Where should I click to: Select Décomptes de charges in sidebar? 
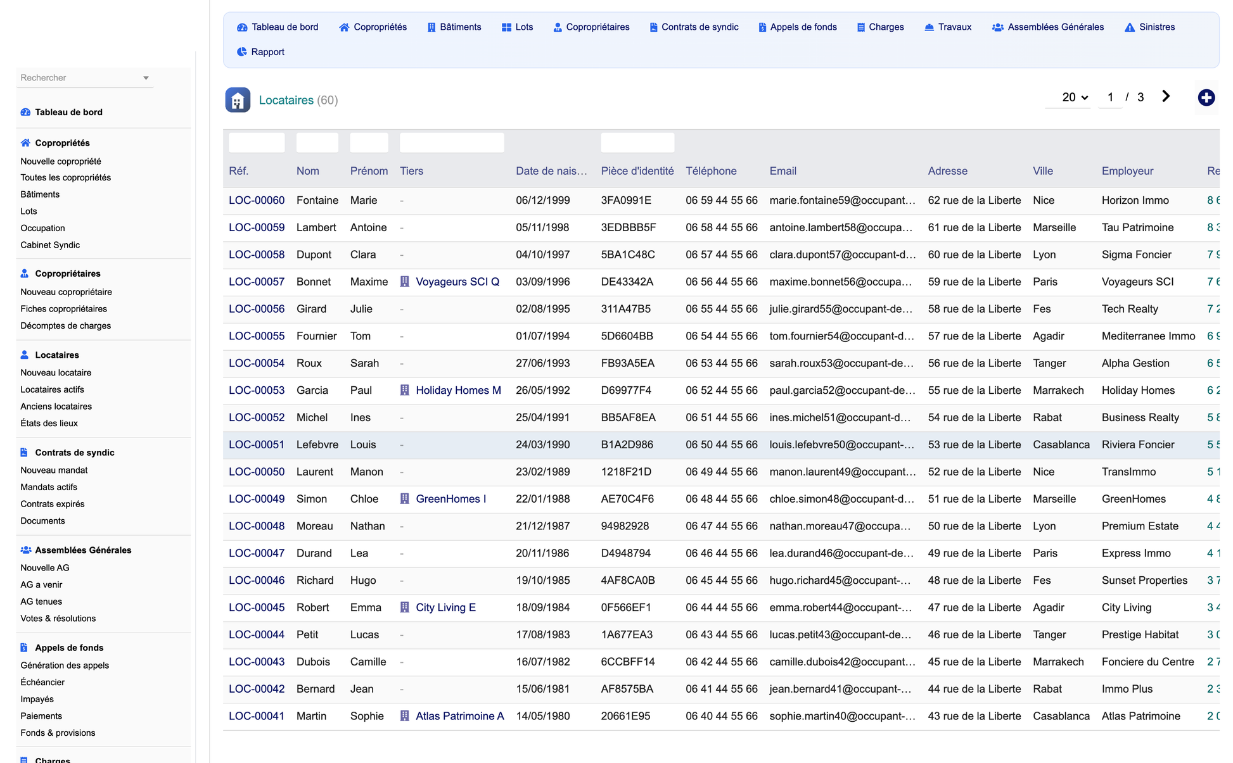pos(65,326)
